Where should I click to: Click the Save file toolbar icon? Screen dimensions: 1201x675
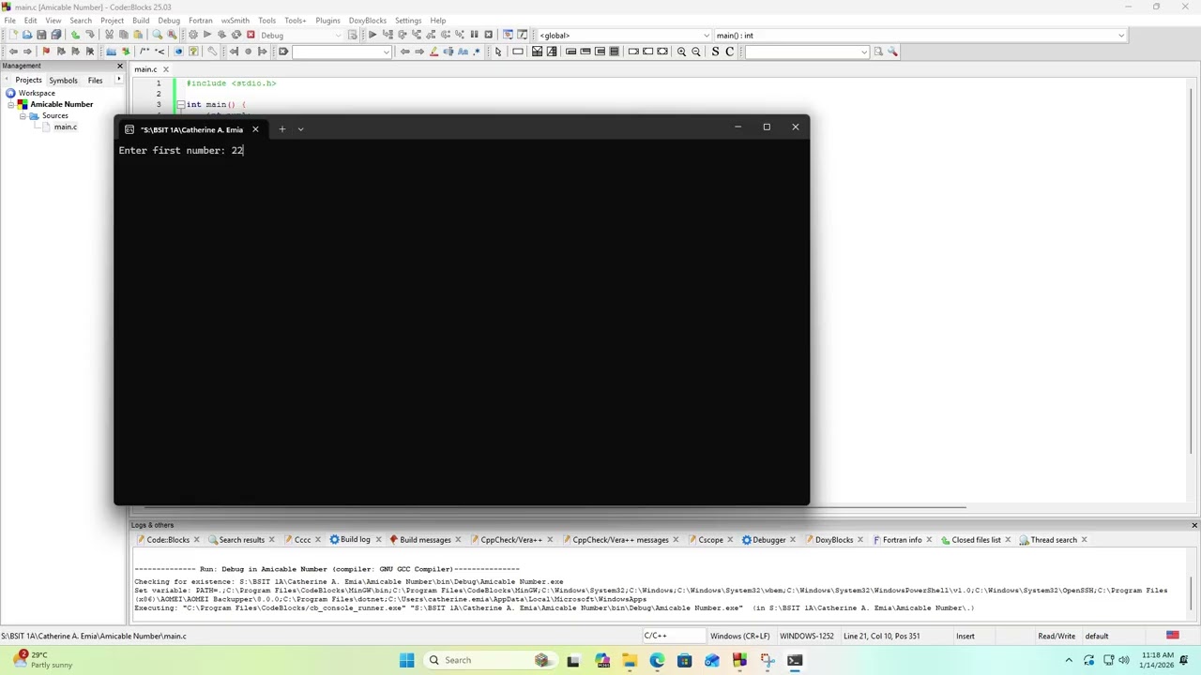tap(41, 35)
